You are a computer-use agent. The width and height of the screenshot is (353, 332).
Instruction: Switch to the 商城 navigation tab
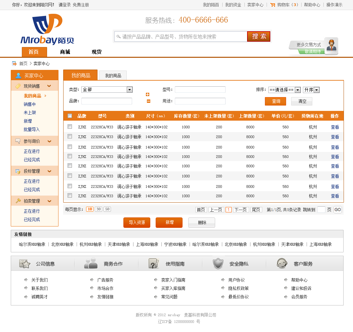coord(65,52)
